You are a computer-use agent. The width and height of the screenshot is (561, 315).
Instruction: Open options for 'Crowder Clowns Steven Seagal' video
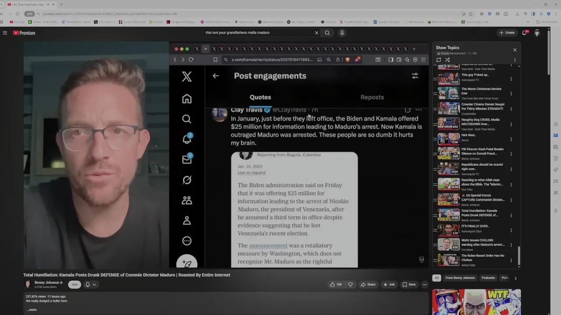511,109
